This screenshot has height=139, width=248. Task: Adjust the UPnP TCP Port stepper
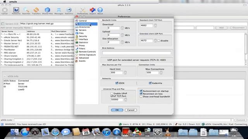pos(126,100)
